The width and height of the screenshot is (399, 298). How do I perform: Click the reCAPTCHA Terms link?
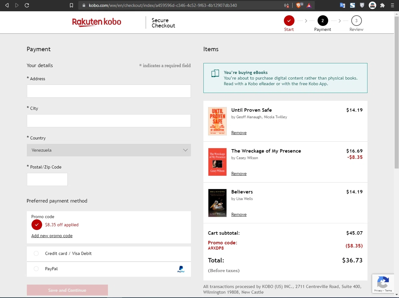[x=388, y=291]
